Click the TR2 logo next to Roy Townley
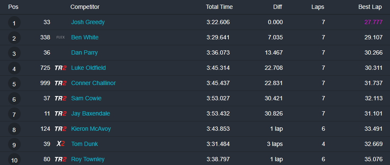The image size is (390, 165). (60, 159)
